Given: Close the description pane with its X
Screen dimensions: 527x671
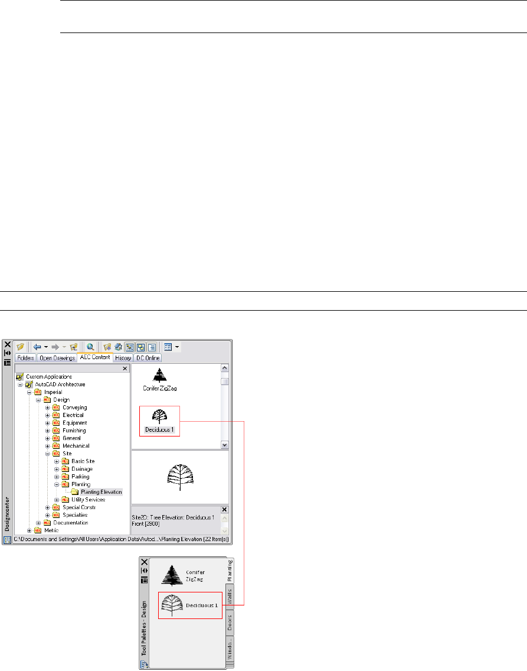Looking at the screenshot, I should point(224,510).
